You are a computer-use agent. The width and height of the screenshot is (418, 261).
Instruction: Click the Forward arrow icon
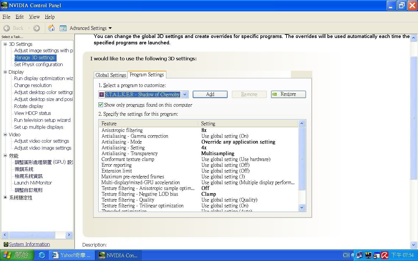coord(37,28)
